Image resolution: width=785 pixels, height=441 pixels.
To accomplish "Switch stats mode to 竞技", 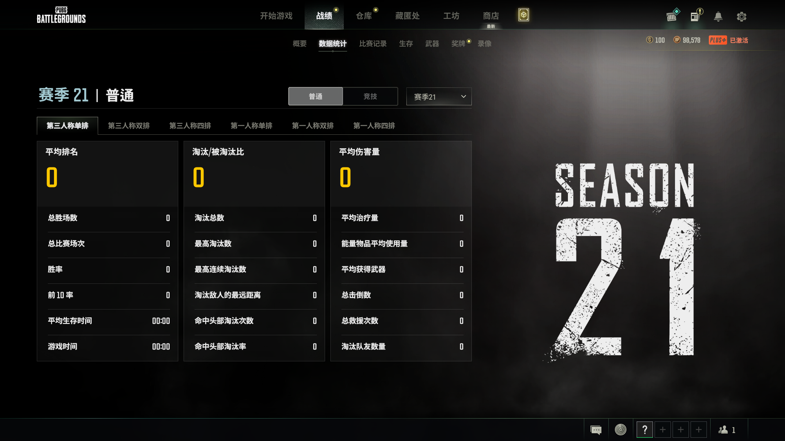I will click(x=370, y=96).
